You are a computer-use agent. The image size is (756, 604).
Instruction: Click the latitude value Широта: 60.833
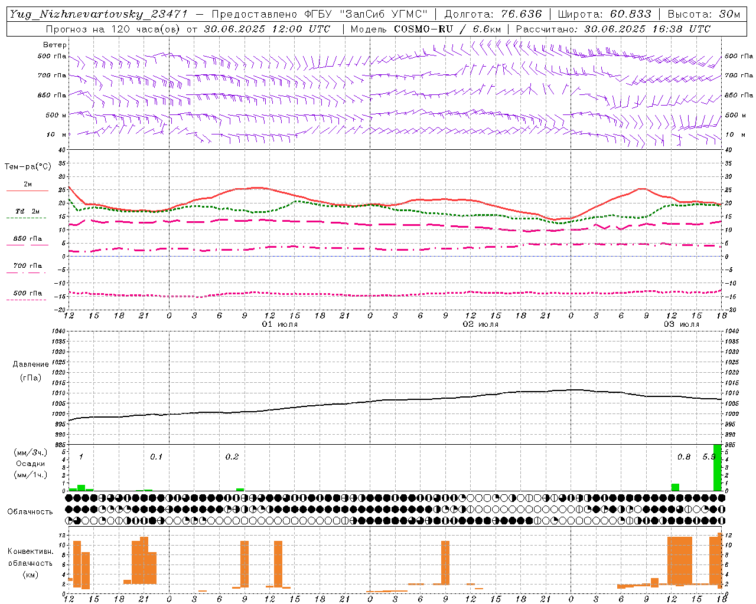pos(605,14)
